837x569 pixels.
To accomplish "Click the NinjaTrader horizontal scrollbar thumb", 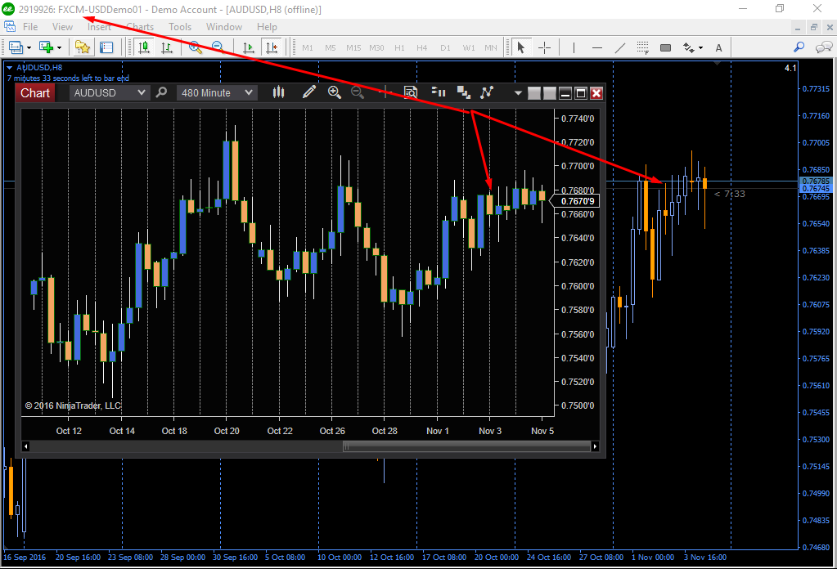I will click(x=466, y=446).
